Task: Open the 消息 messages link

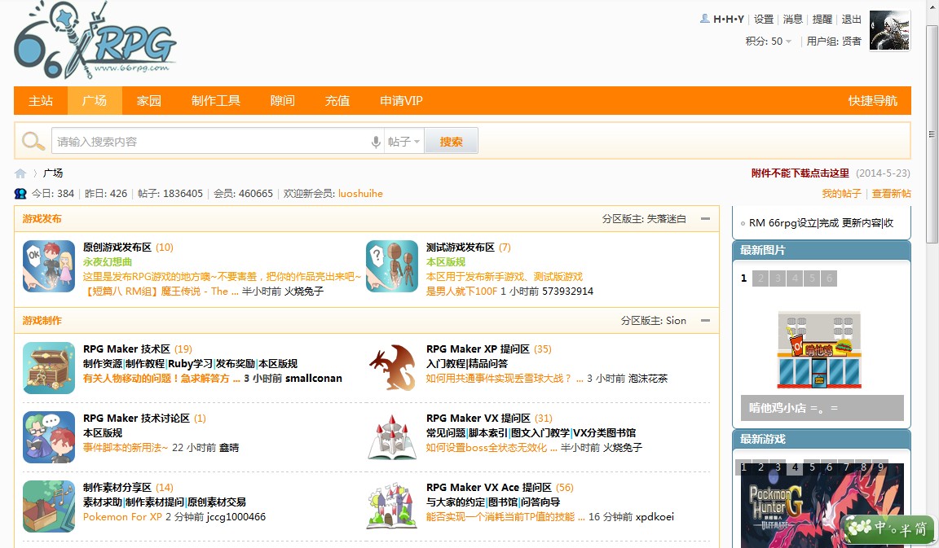Action: click(x=793, y=20)
